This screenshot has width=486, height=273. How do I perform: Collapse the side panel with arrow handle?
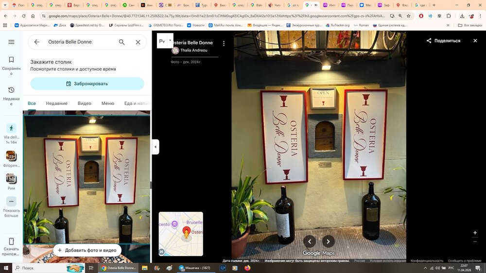point(156,147)
